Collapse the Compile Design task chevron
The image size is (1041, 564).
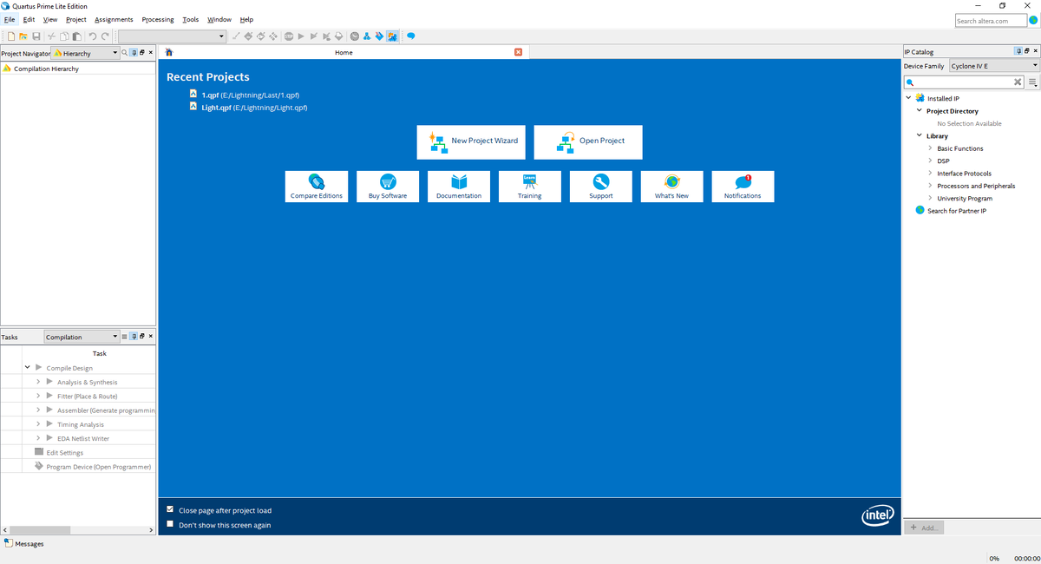(x=28, y=368)
